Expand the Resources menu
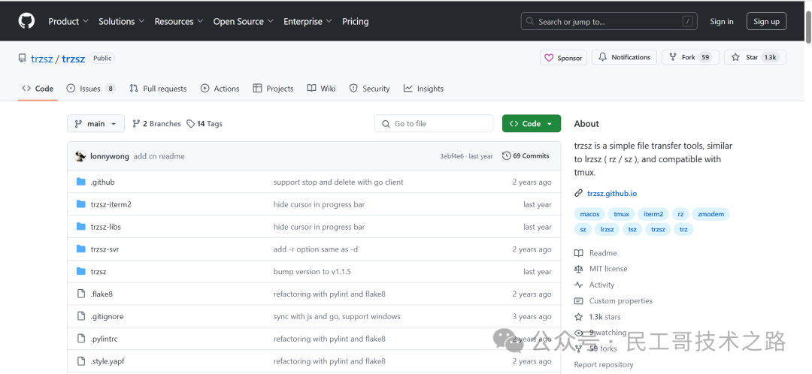Viewport: 812px width, 374px height. pos(179,21)
